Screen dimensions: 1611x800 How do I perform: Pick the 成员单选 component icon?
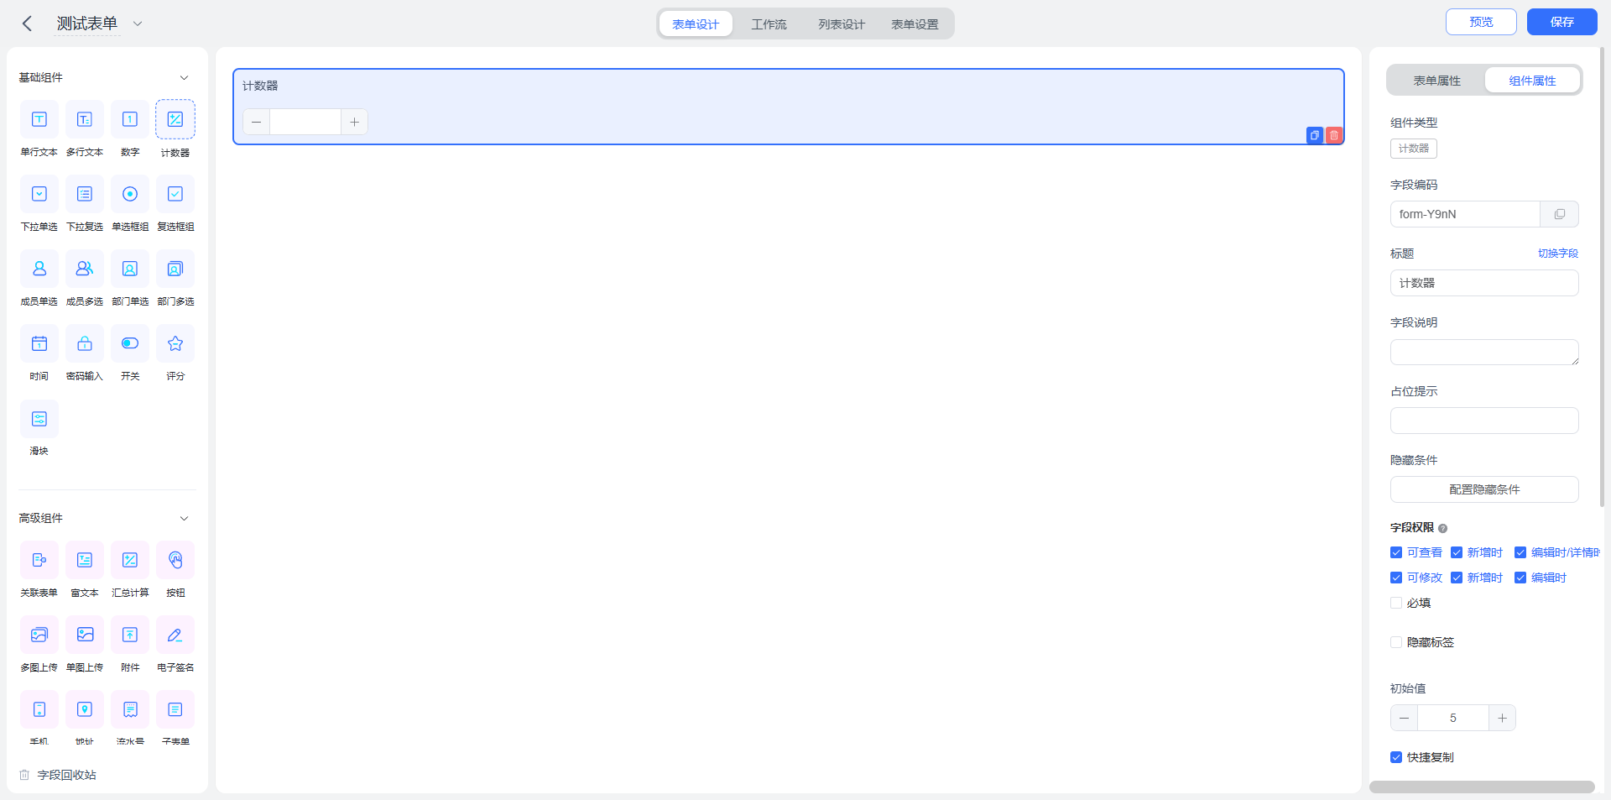[39, 269]
